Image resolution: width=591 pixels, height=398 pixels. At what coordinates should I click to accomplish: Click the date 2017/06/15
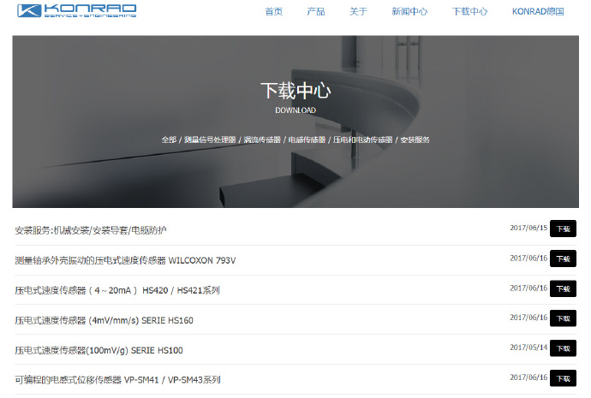point(528,228)
